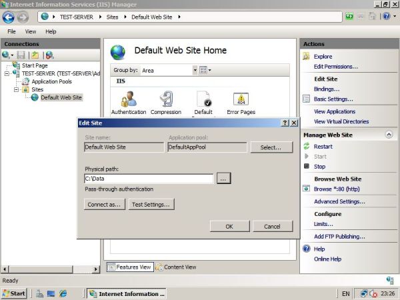Image resolution: width=400 pixels, height=300 pixels.
Task: Click the forward navigation arrow
Action: pyautogui.click(x=23, y=17)
